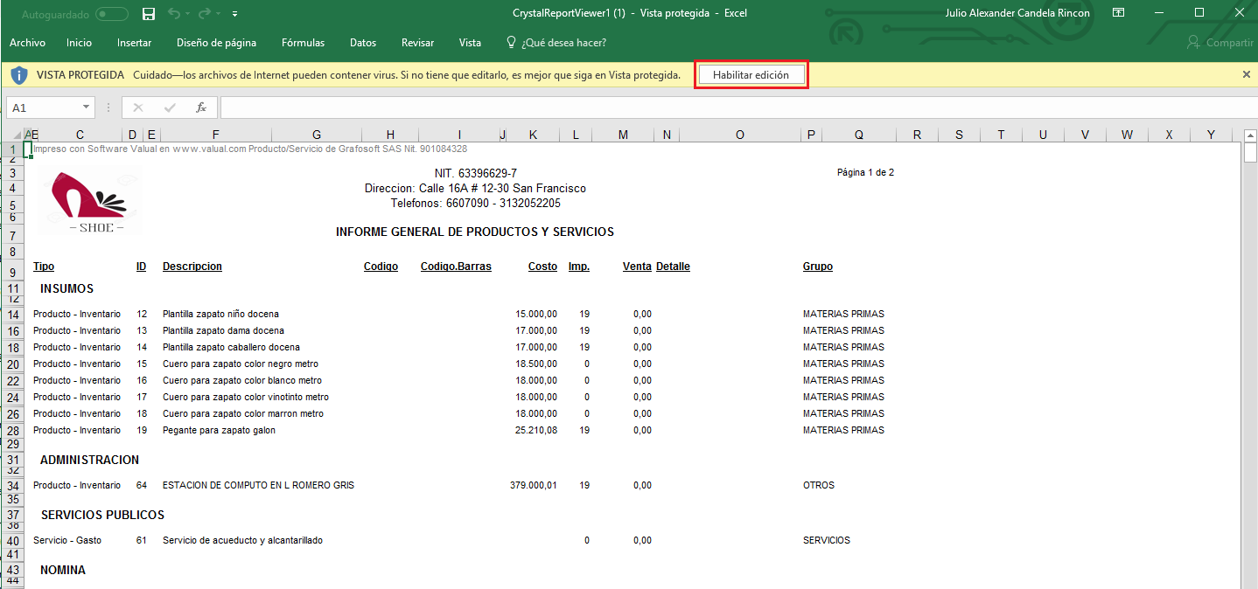Toggle the Autoguardado switch

click(111, 14)
